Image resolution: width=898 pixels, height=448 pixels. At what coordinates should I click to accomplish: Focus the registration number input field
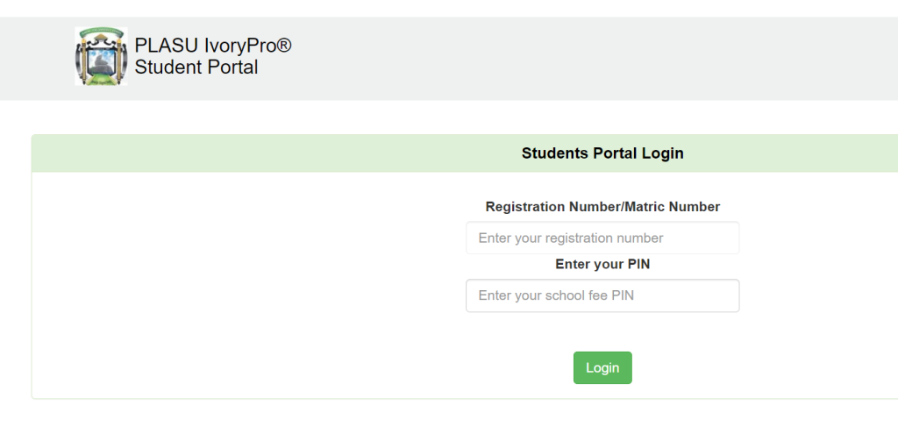coord(602,238)
